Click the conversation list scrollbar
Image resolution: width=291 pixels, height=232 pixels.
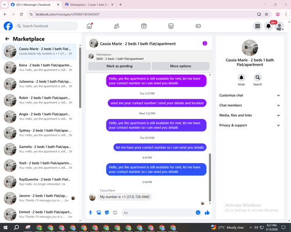click(x=80, y=78)
